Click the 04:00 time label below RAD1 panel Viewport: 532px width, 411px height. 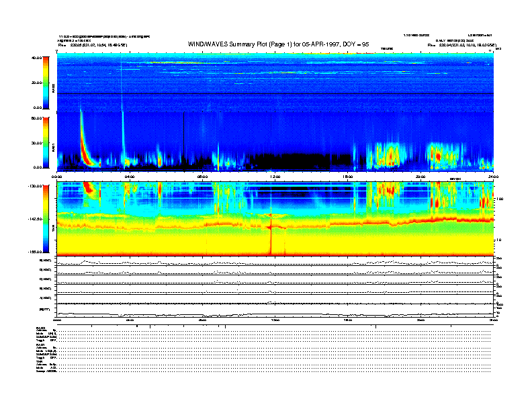[x=130, y=177]
